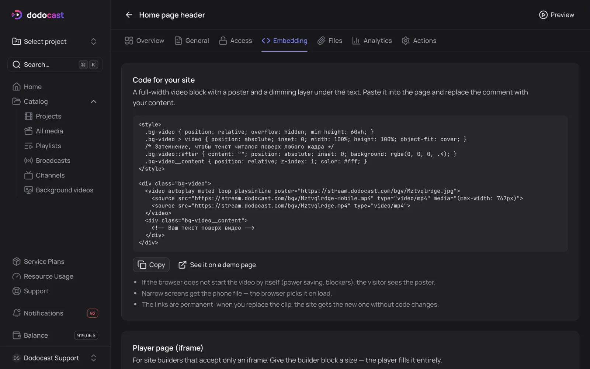Image resolution: width=590 pixels, height=369 pixels.
Task: Click the 'Home page header' title
Action: (172, 15)
